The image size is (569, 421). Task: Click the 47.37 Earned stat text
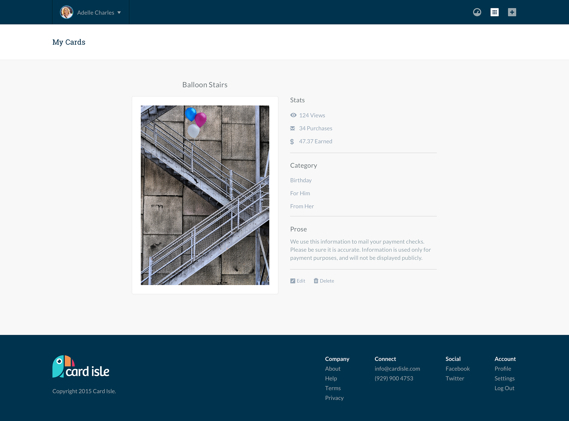(x=316, y=141)
